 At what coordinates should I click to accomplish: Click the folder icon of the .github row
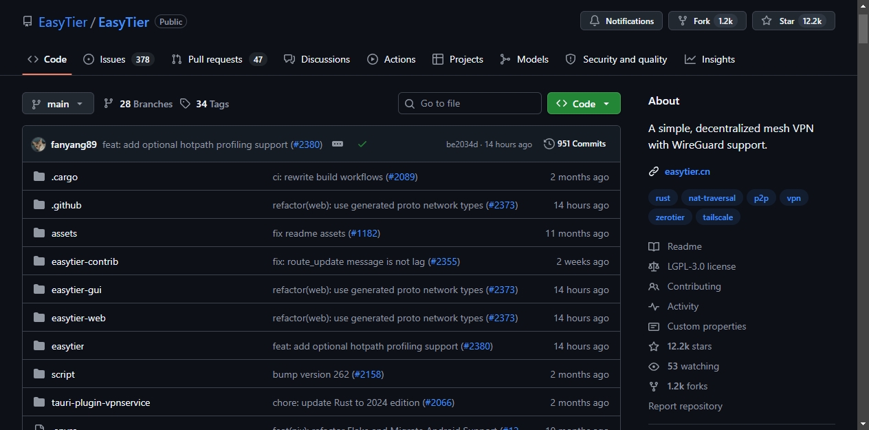click(x=39, y=205)
